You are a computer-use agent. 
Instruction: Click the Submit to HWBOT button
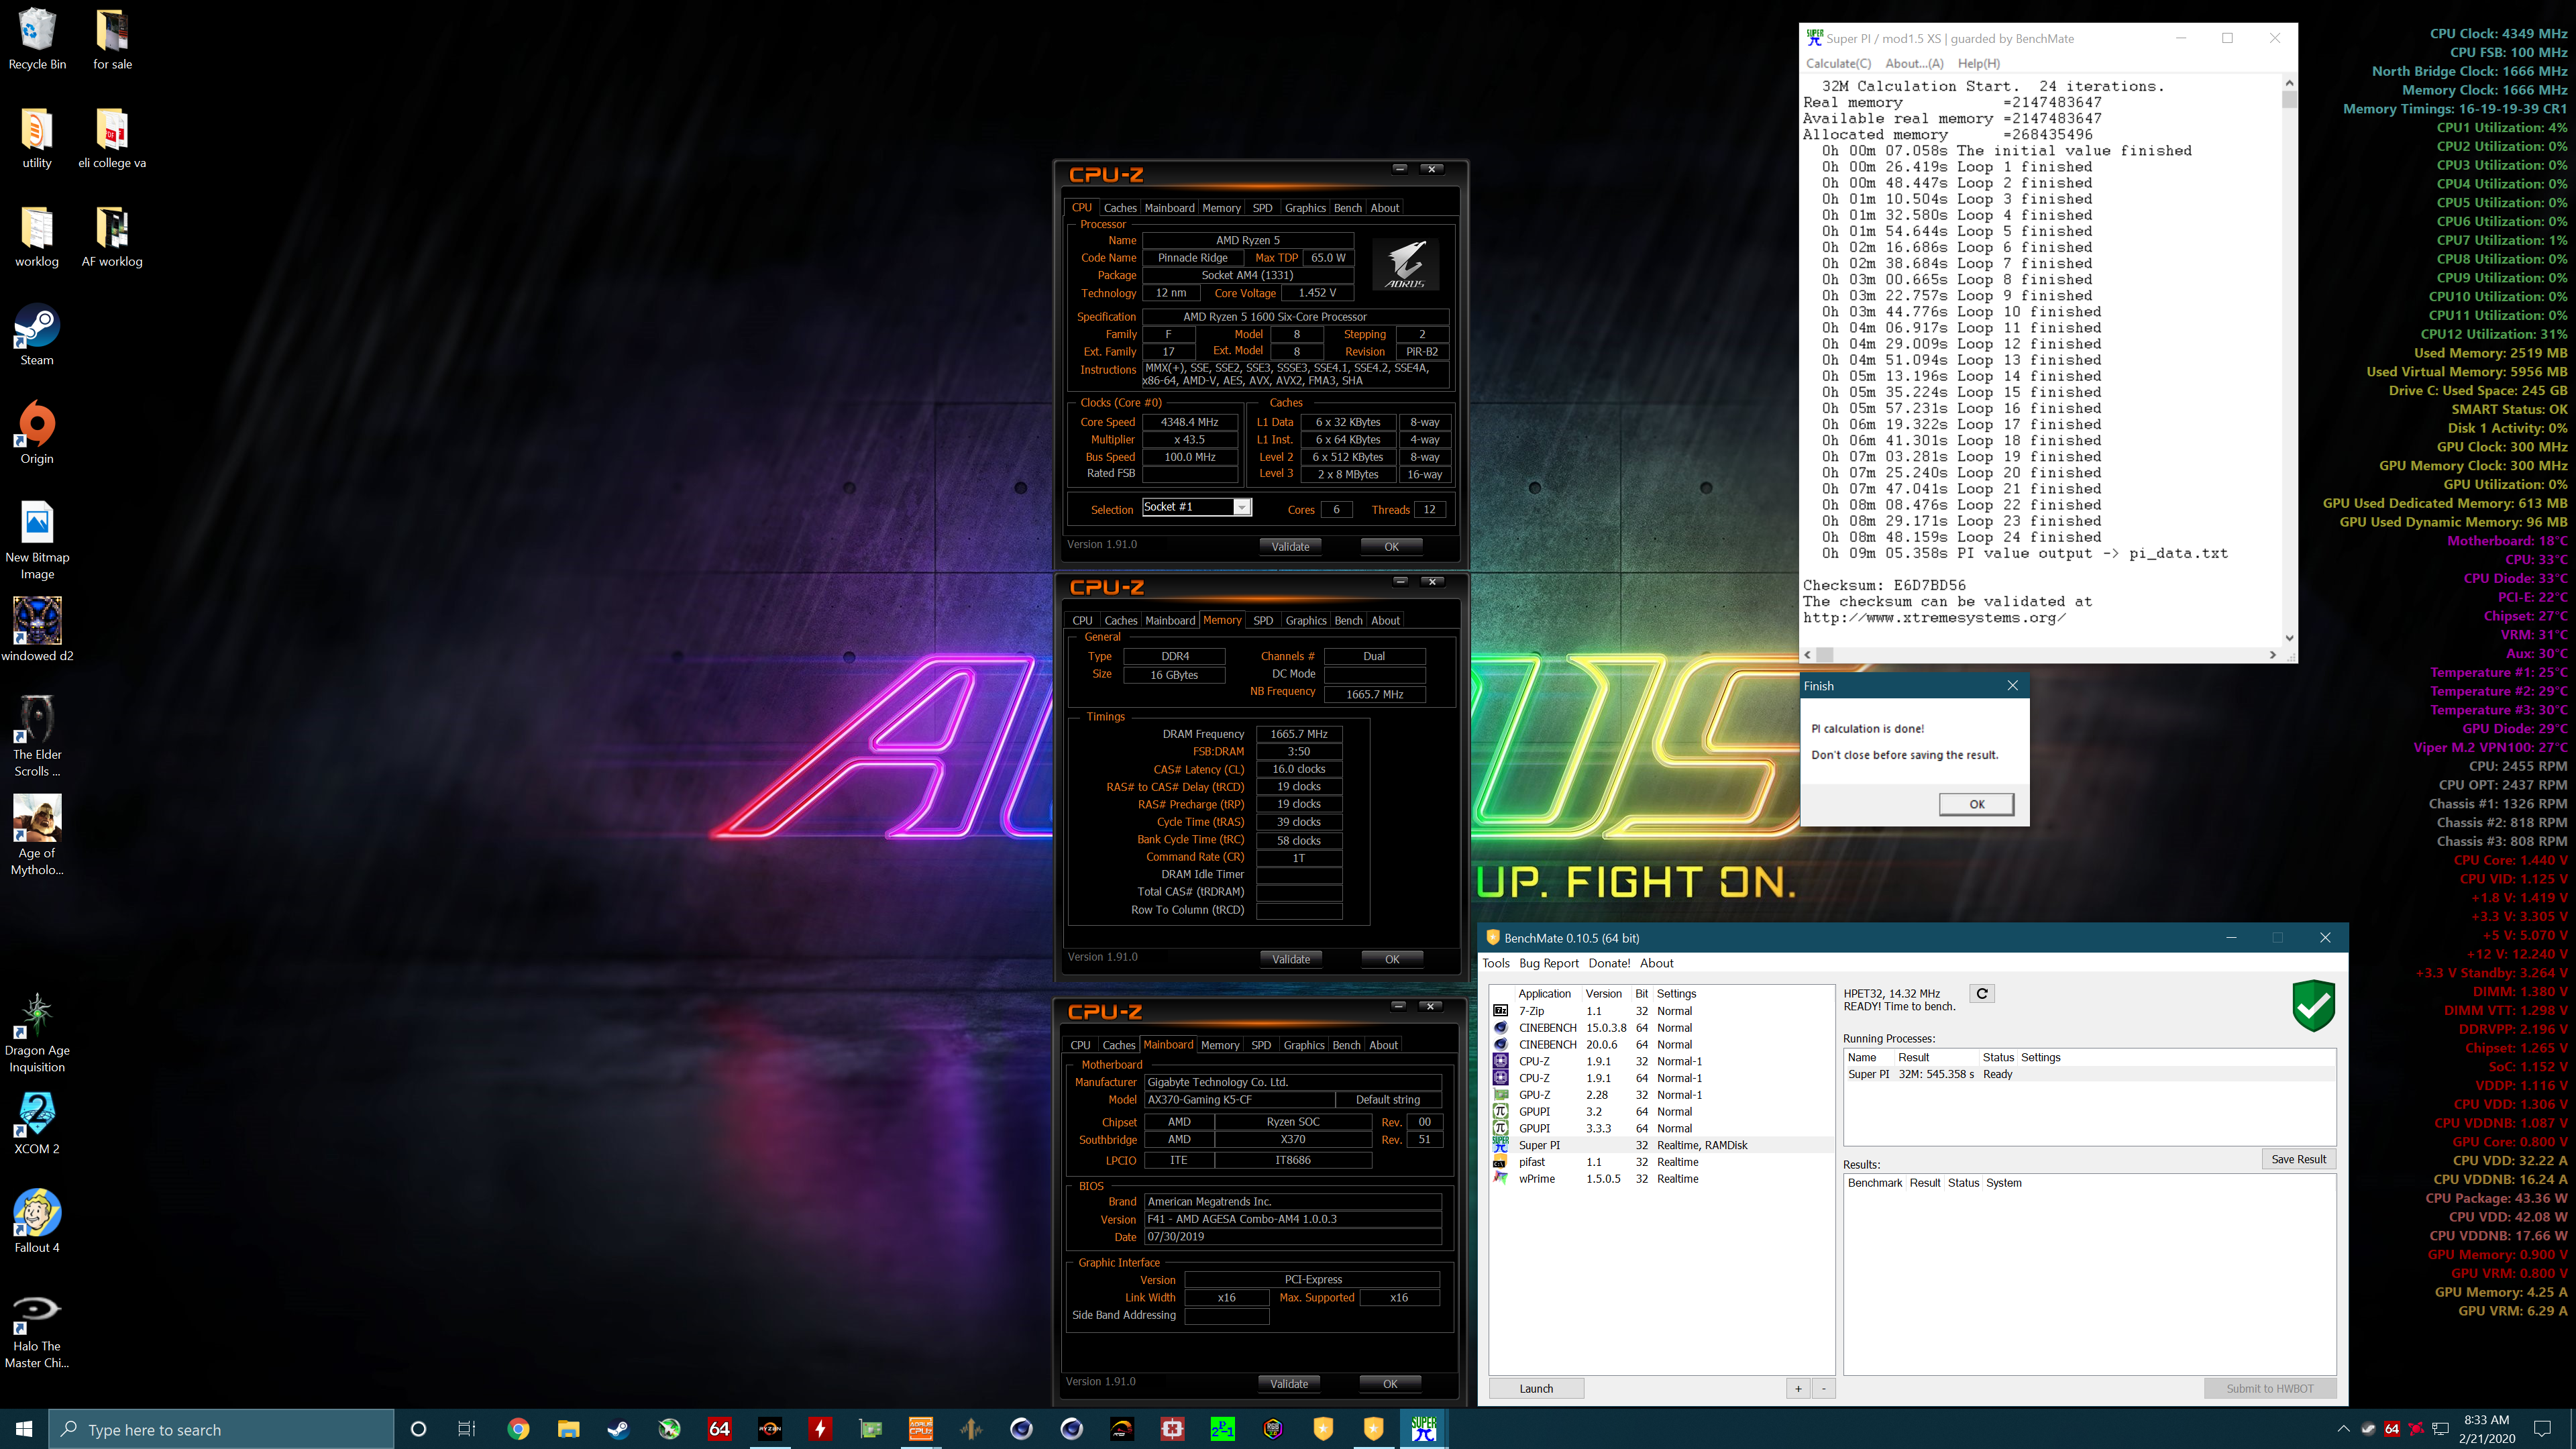(2269, 1388)
